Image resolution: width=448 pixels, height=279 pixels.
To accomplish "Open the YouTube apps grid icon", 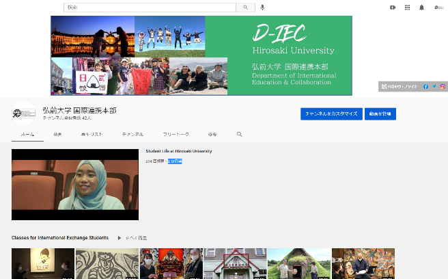I will click(x=407, y=8).
